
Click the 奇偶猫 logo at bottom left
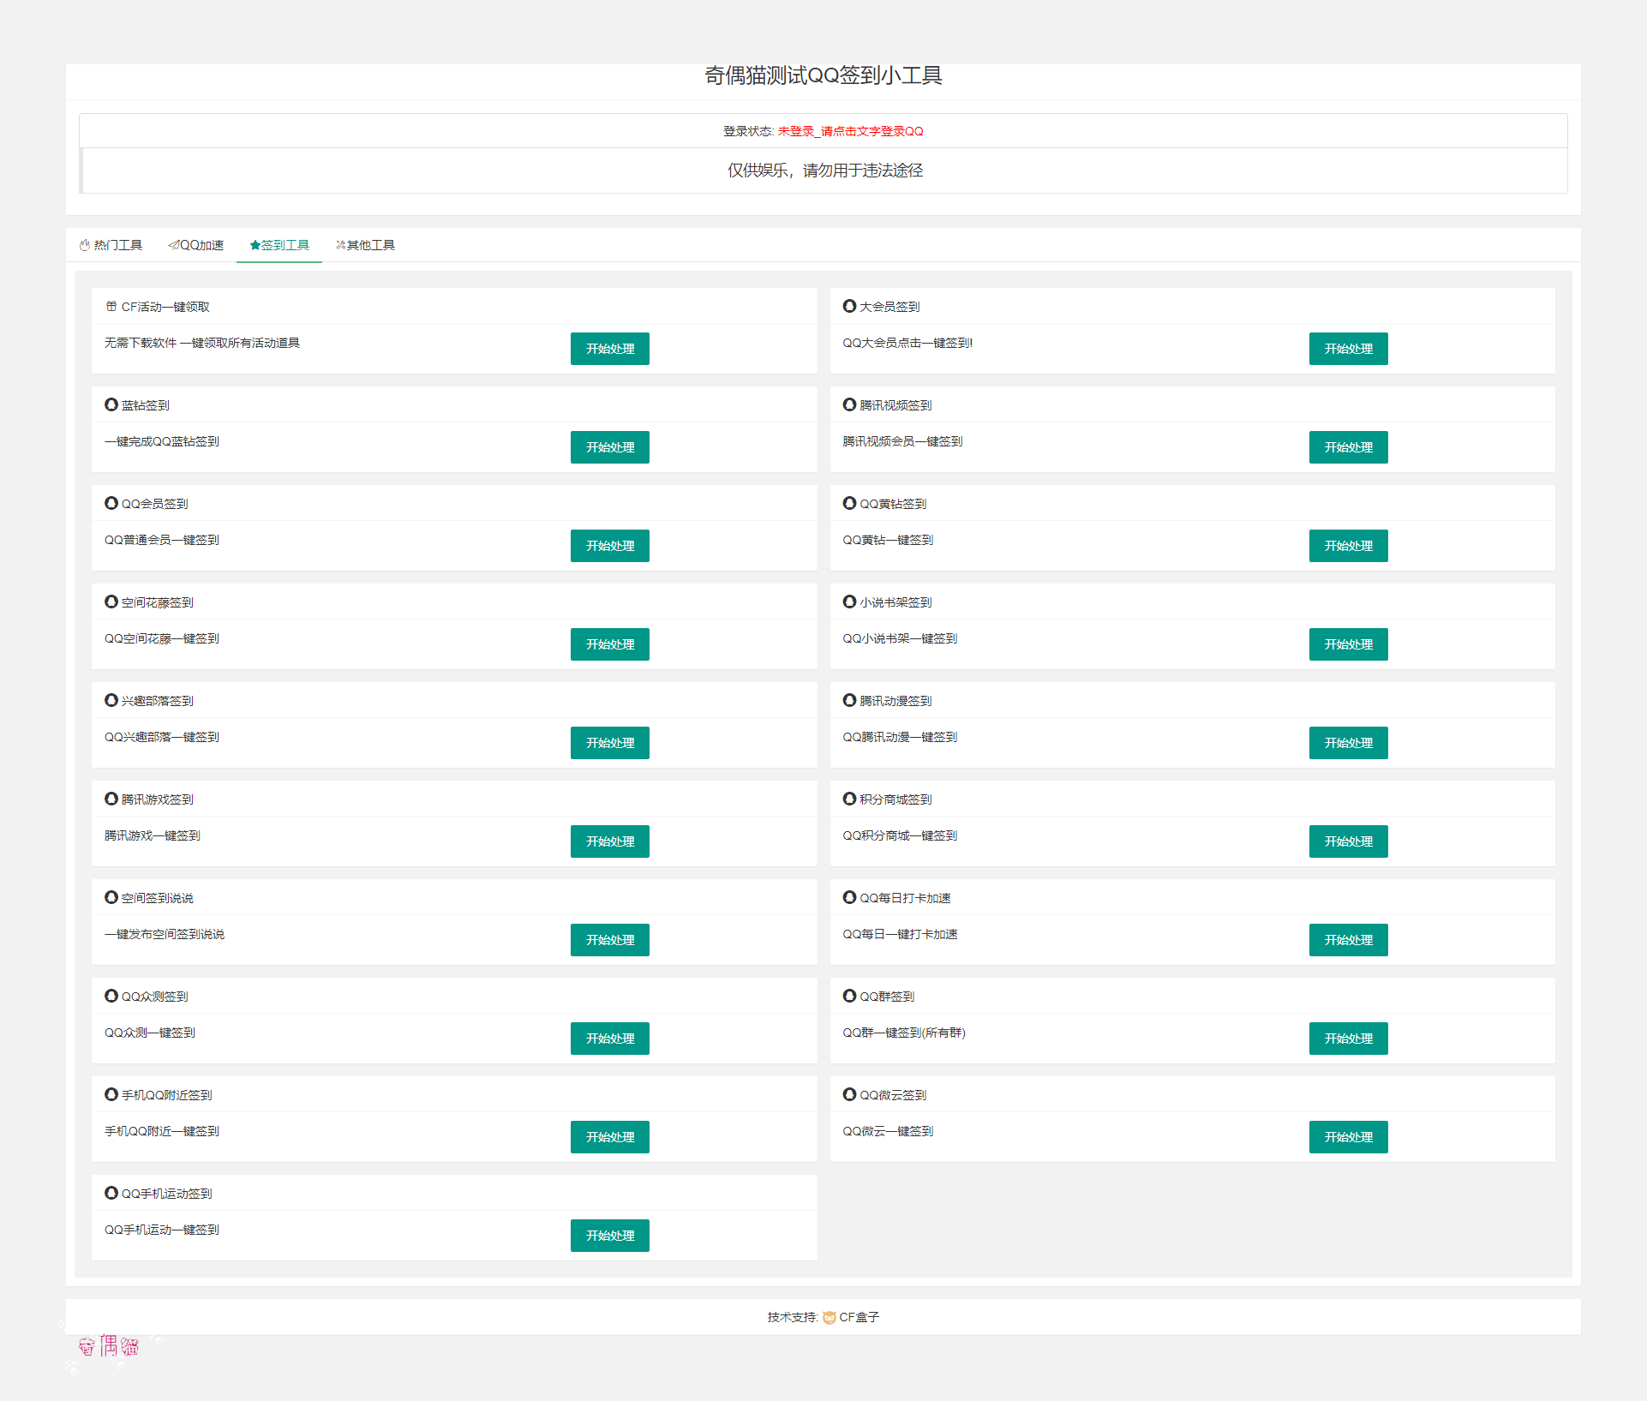[x=110, y=1346]
